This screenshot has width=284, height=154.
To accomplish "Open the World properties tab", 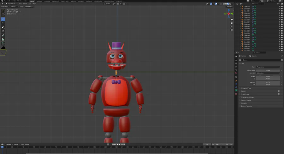I will click(236, 73).
